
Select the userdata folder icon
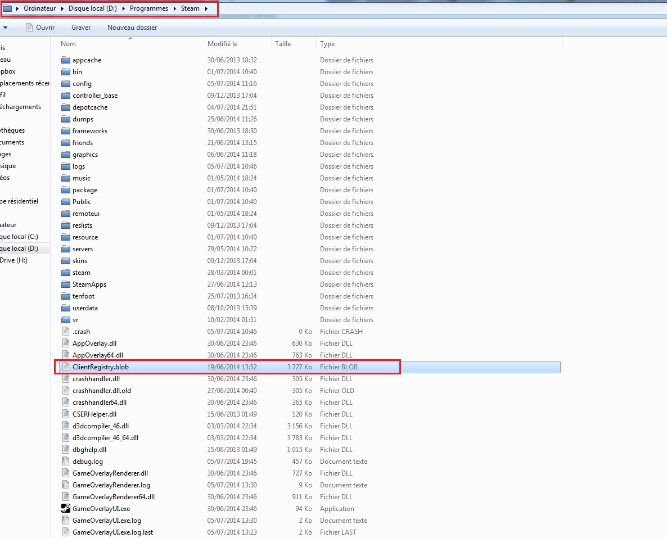point(65,308)
